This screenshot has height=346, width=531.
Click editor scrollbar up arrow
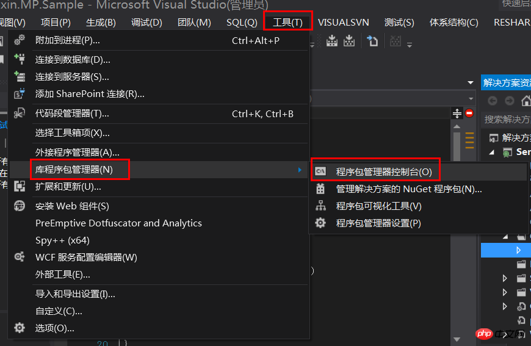pyautogui.click(x=457, y=126)
